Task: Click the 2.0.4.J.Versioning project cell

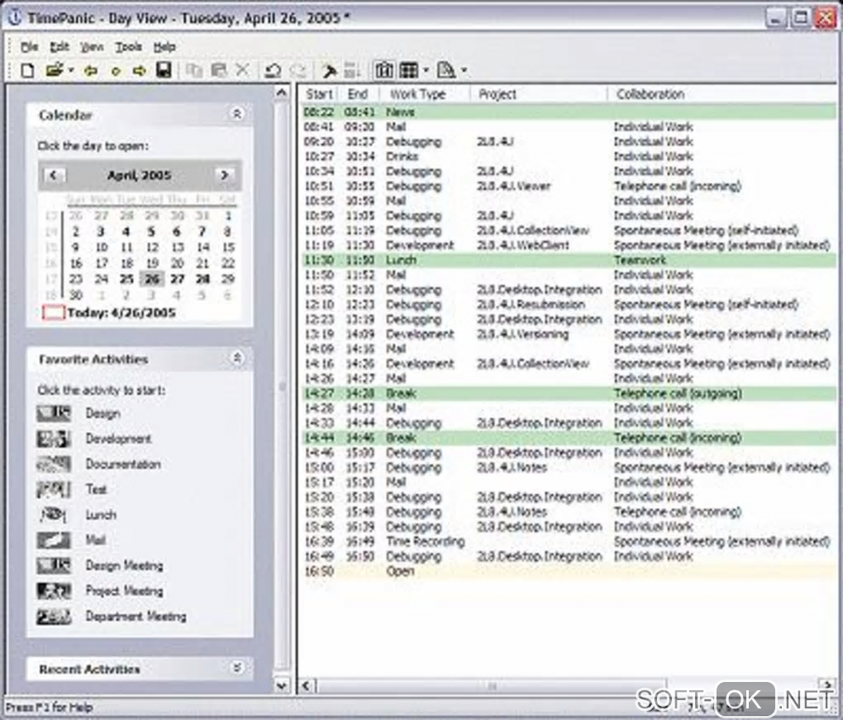Action: coord(522,334)
